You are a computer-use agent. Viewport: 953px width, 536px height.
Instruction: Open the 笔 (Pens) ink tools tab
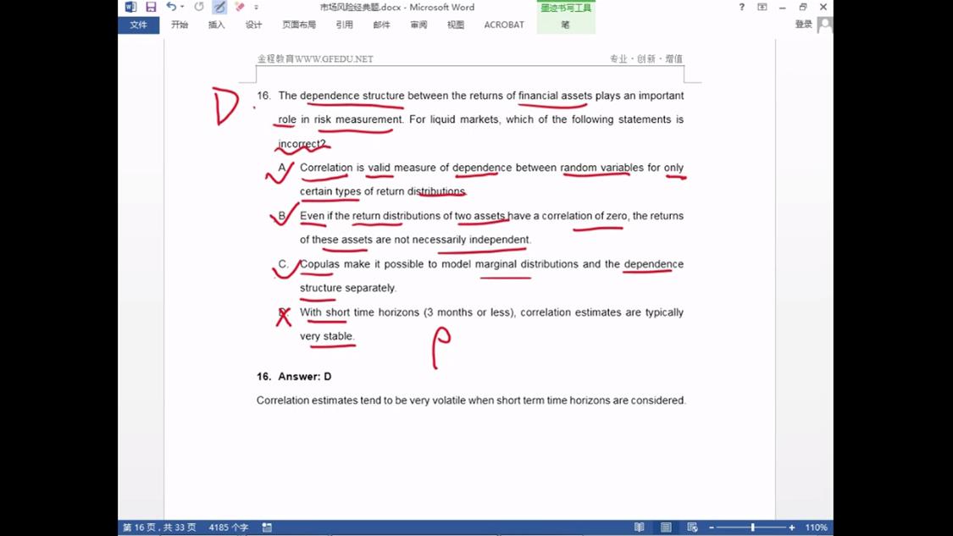tap(565, 25)
